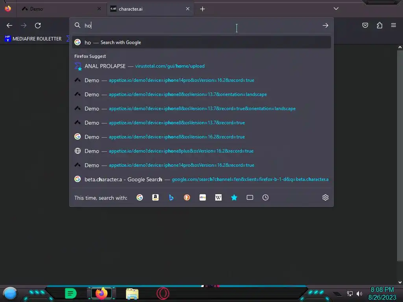403x302 pixels.
Task: Click the Firefox logo in the tab strip
Action: [x=8, y=9]
